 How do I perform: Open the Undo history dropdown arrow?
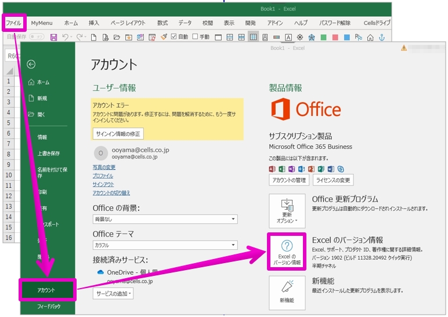coord(71,37)
